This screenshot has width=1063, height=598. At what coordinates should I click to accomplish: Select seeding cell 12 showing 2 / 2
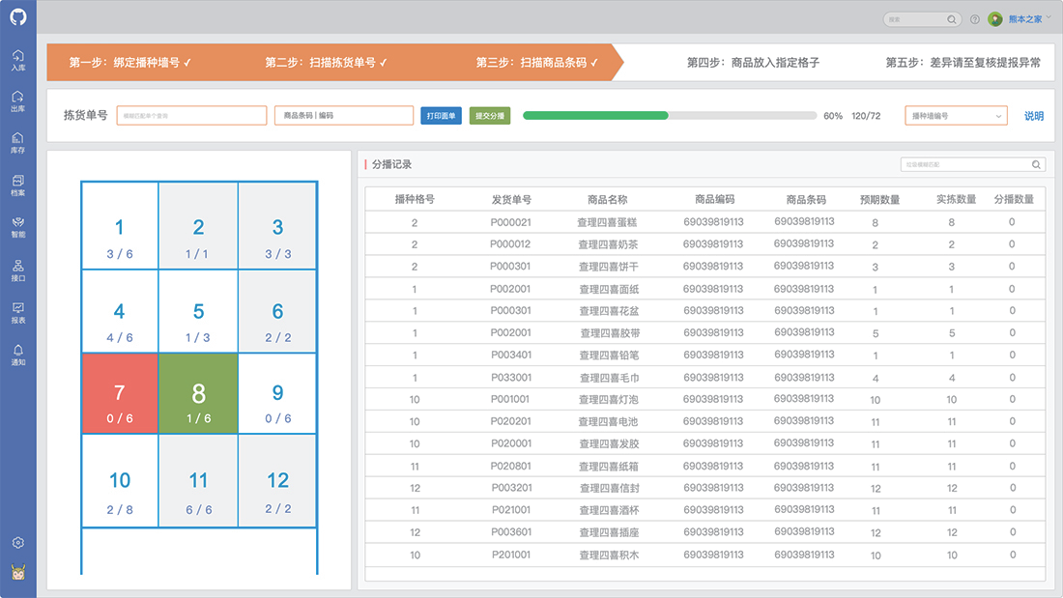277,481
